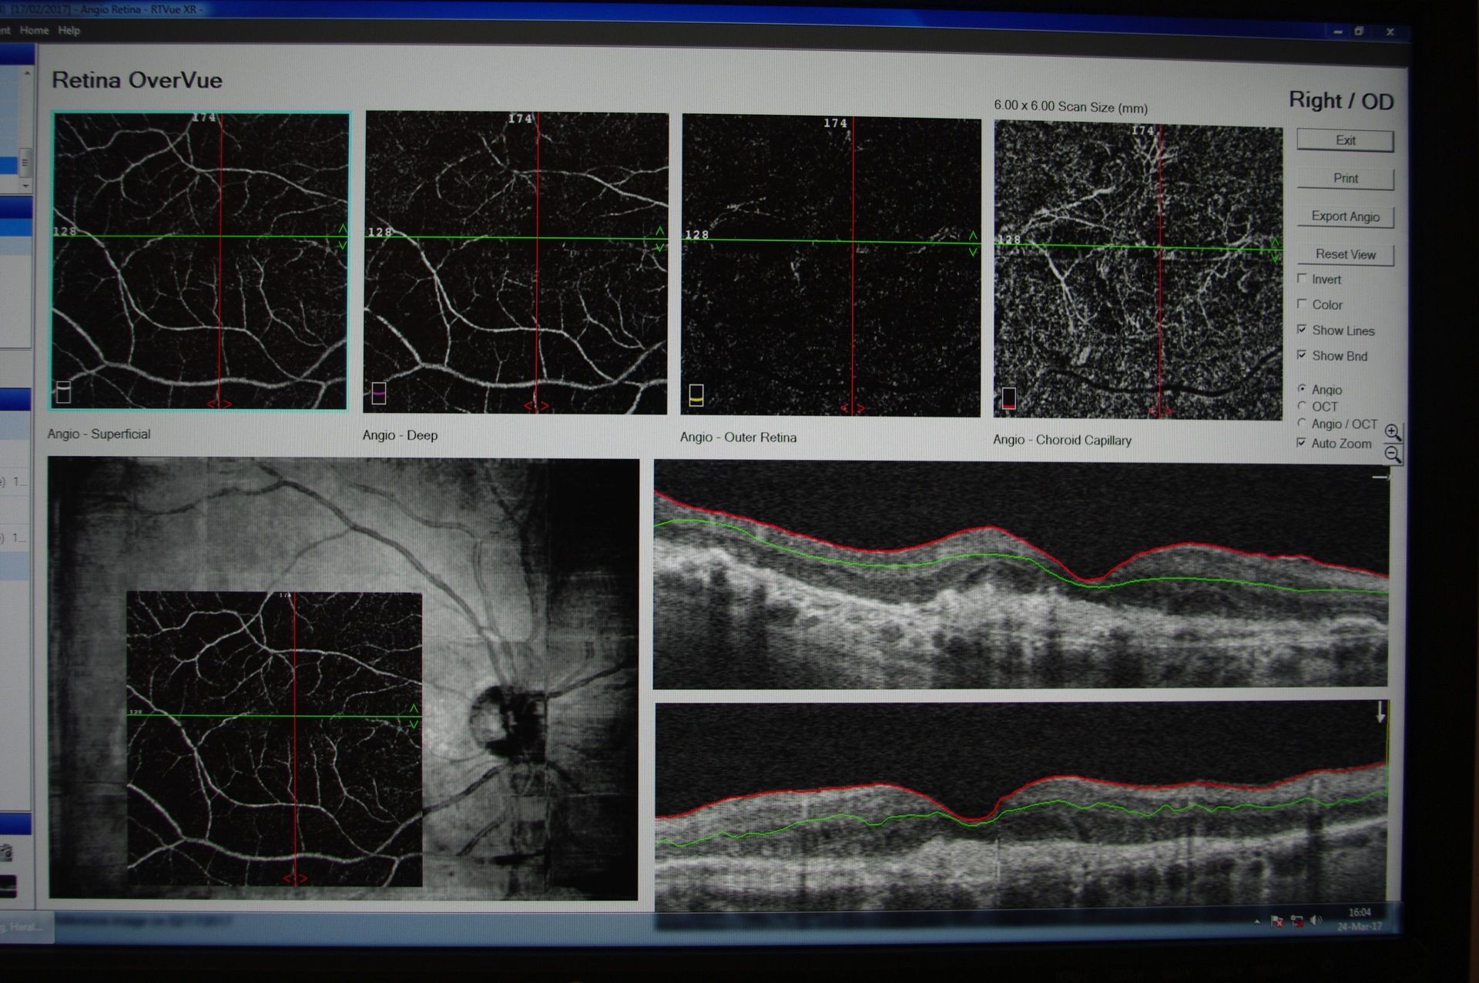Open the Help menu

[x=69, y=30]
